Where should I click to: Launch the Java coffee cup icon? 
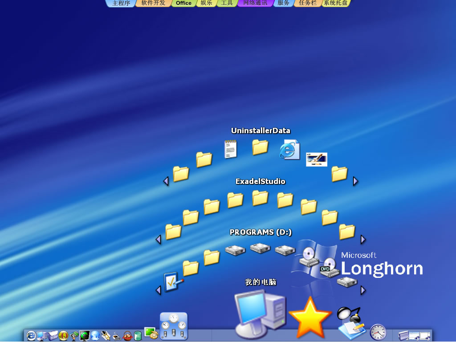click(x=116, y=336)
